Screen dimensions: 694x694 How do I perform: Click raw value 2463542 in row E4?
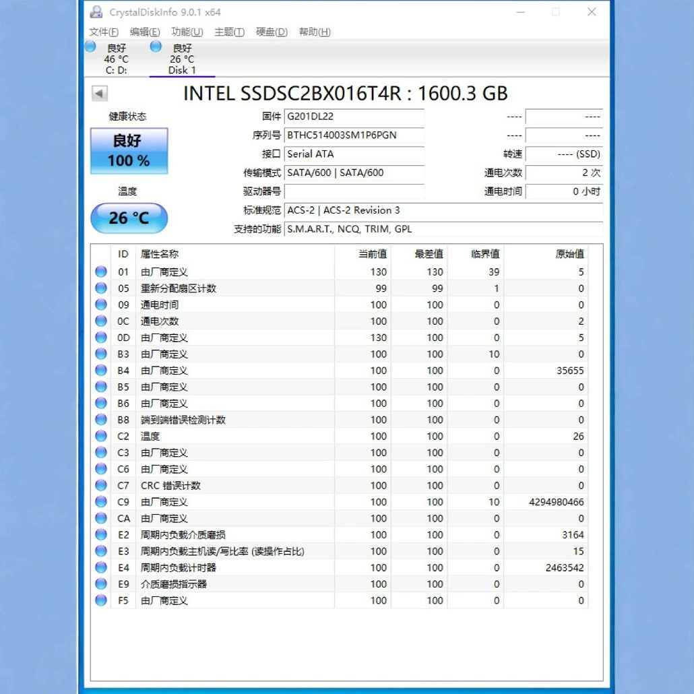[565, 567]
